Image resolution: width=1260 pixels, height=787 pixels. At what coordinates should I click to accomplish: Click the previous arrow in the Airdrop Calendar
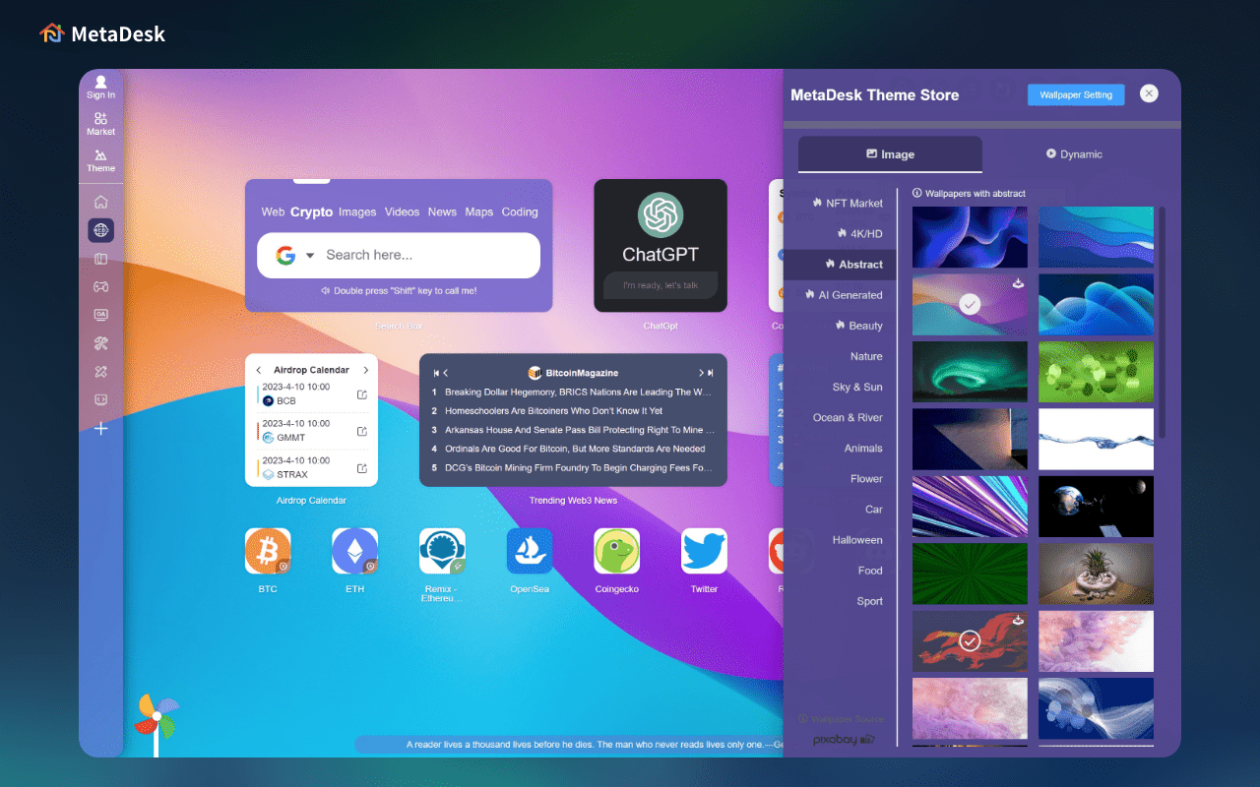click(x=260, y=369)
